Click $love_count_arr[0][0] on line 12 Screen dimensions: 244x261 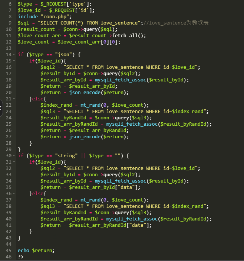tap(88, 42)
